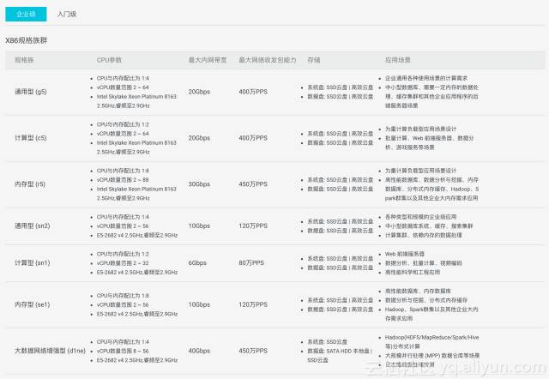
Task: Click 各种类型和规模的企业级应用 text
Action: (x=421, y=217)
